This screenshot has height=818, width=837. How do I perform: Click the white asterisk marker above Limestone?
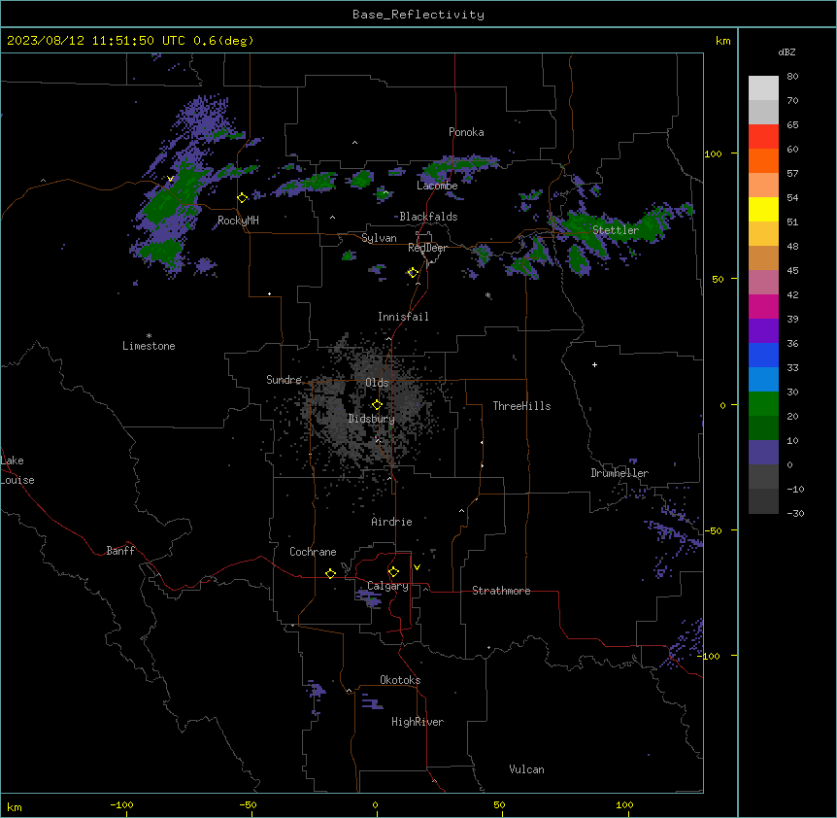click(149, 336)
